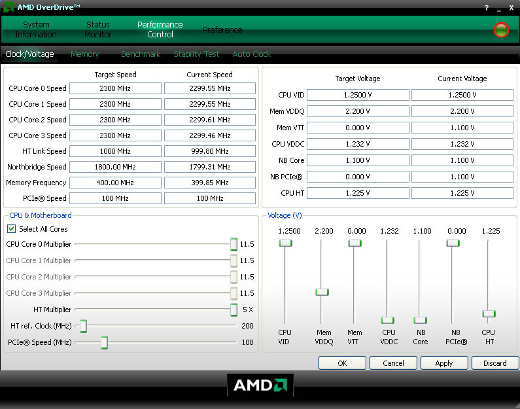Click the NB Core voltage slider handle
Image resolution: width=520 pixels, height=409 pixels.
(x=420, y=320)
